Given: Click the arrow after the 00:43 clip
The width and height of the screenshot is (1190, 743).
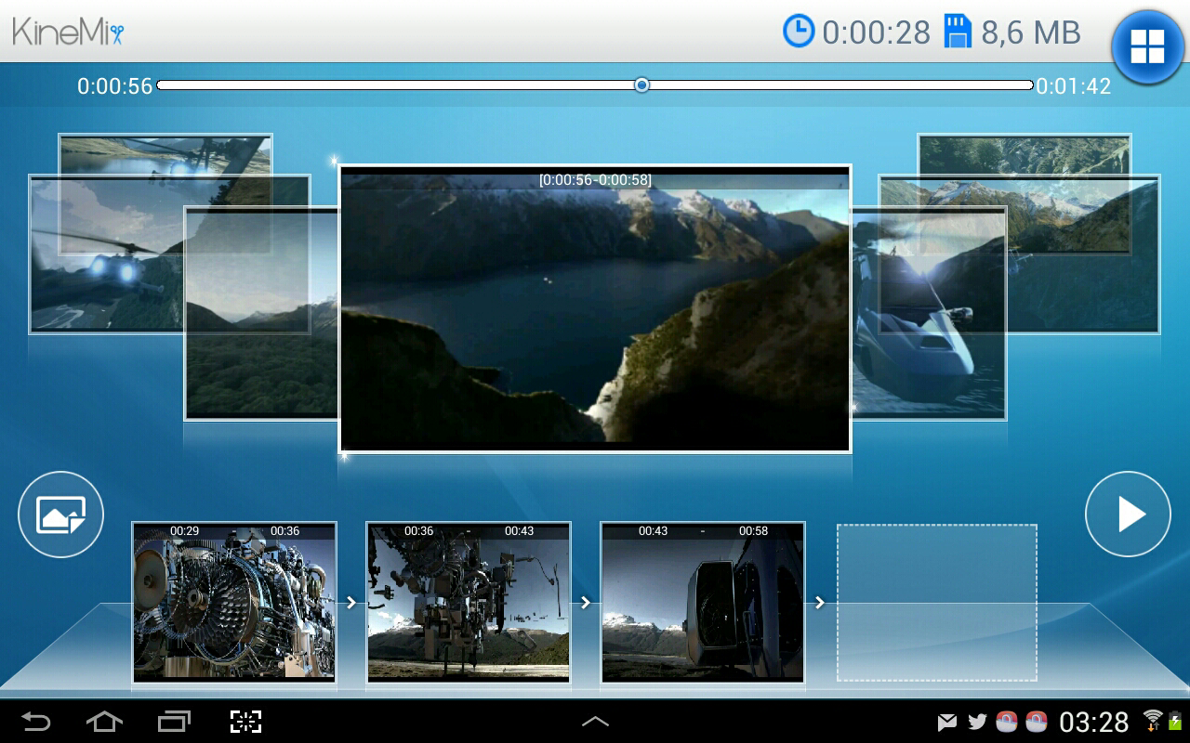Looking at the screenshot, I should click(x=820, y=603).
